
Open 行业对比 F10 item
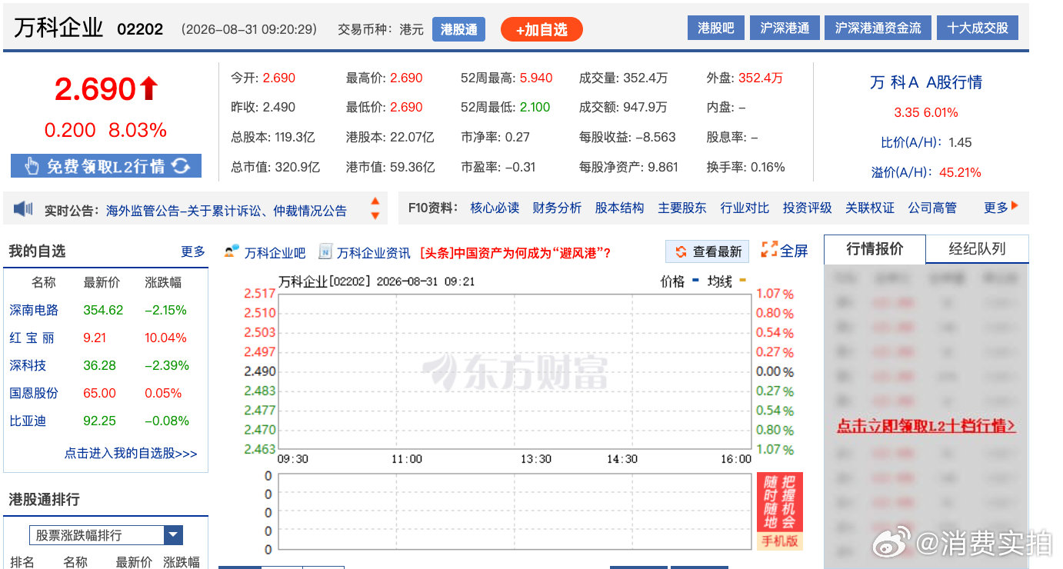(x=745, y=208)
